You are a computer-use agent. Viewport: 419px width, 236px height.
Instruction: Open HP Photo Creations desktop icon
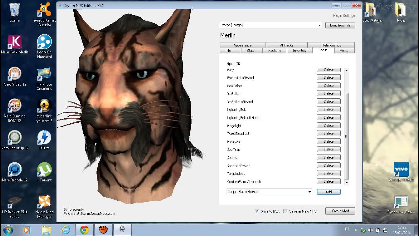pyautogui.click(x=44, y=79)
